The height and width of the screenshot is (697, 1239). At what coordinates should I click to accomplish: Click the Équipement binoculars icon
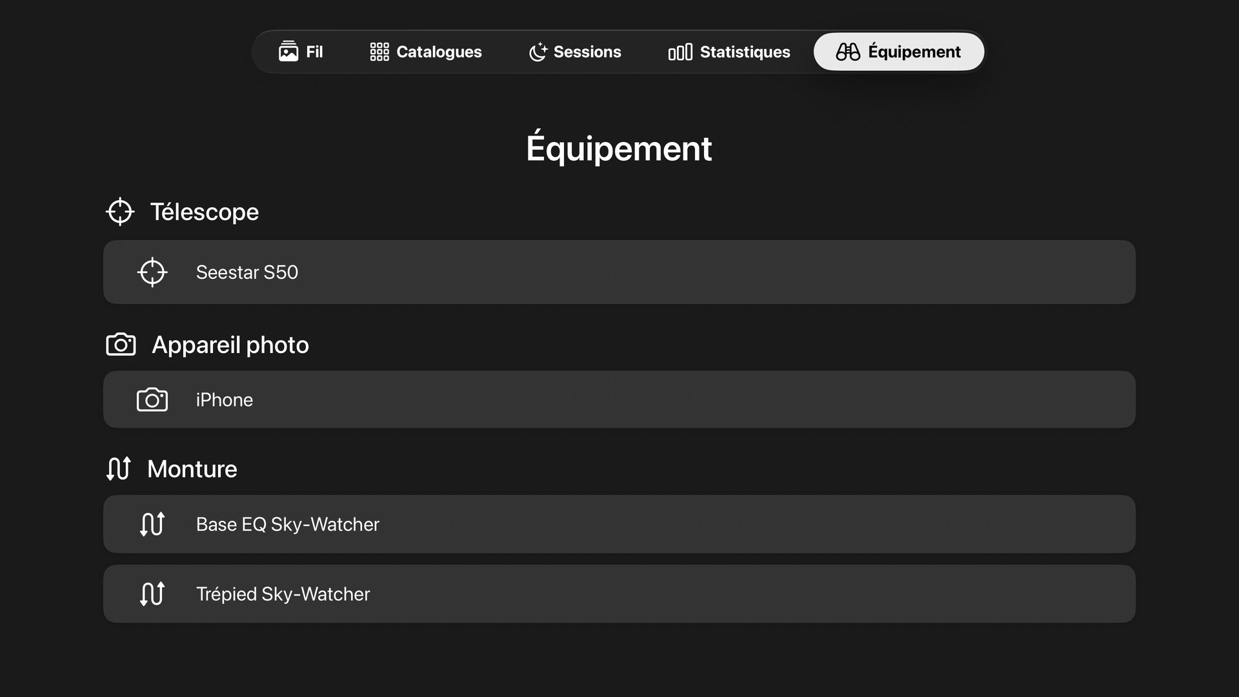click(x=848, y=52)
